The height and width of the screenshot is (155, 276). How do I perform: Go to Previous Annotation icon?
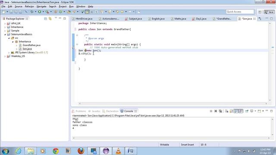click(x=110, y=12)
